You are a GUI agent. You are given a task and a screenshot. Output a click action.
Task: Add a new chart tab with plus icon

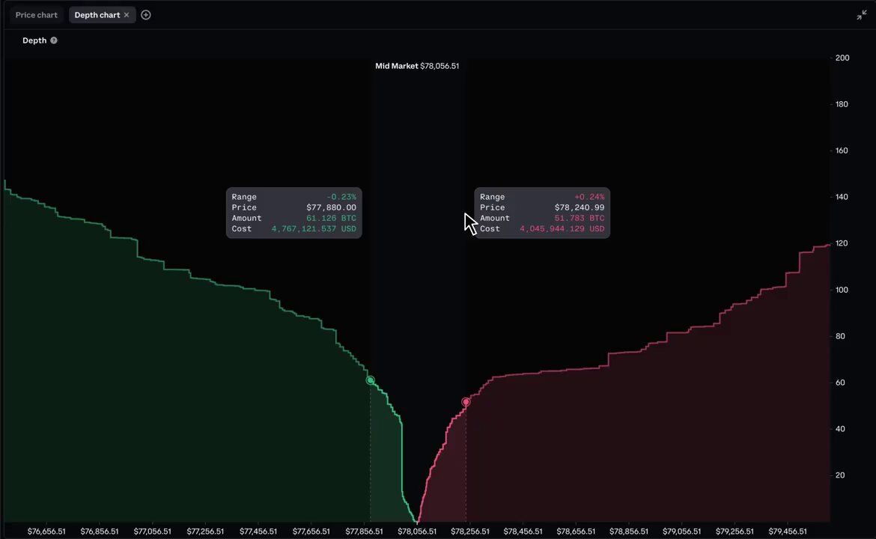point(146,15)
